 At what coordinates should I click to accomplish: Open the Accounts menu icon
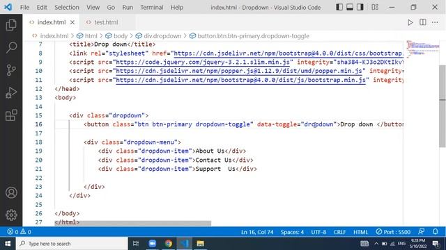pyautogui.click(x=11, y=192)
